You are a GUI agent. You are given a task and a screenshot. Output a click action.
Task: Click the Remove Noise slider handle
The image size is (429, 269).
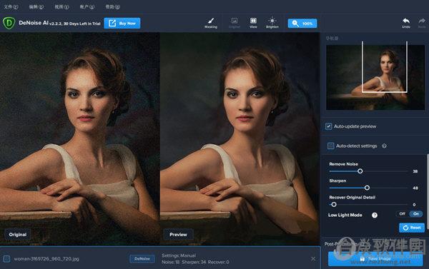click(x=360, y=171)
